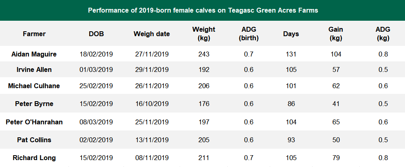405x167 pixels.
Task: Click Peter Byrne's weigh date 16/10/2019
Action: 152,104
